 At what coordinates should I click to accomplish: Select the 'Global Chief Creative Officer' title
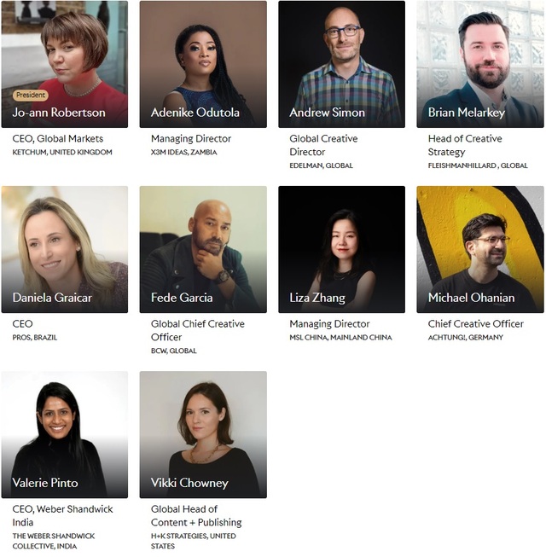[x=198, y=330]
